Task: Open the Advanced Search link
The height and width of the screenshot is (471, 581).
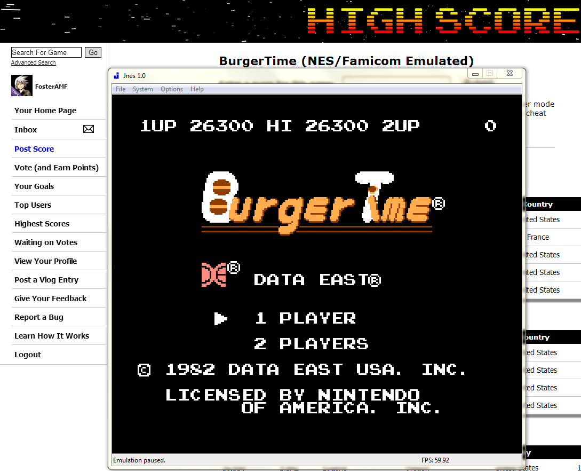Action: 34,62
